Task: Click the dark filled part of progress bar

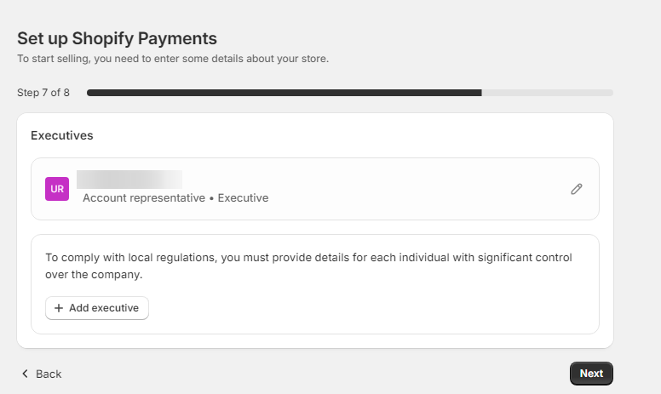Action: point(285,93)
